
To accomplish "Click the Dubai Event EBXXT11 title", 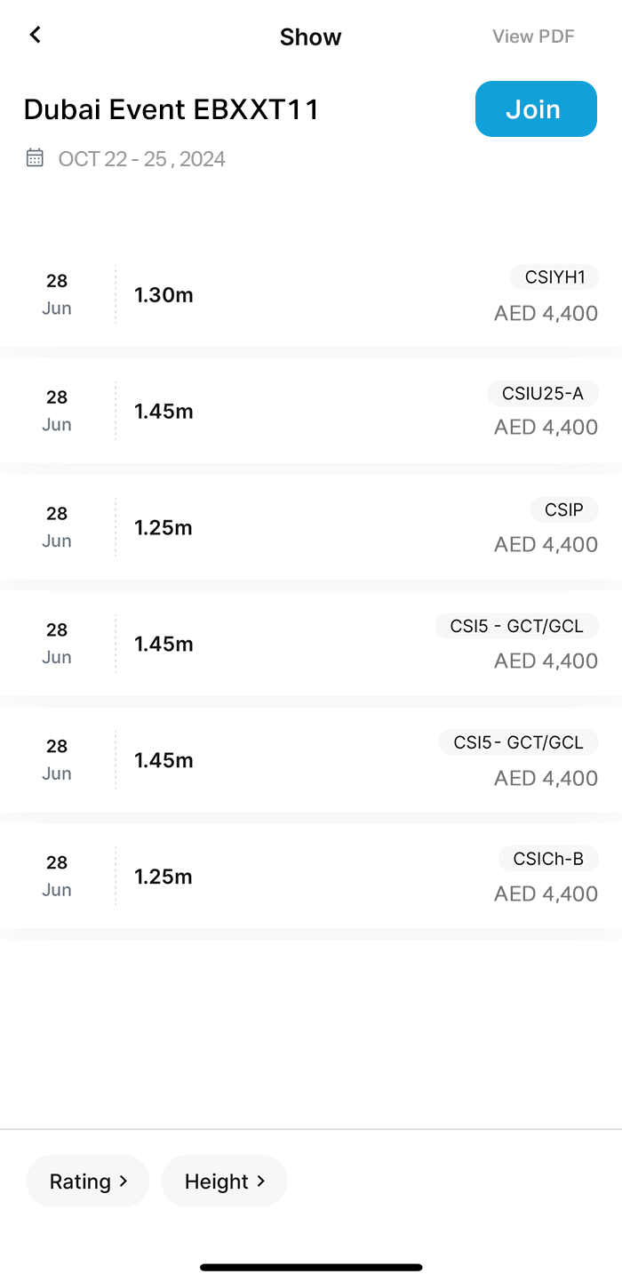I will click(x=171, y=109).
